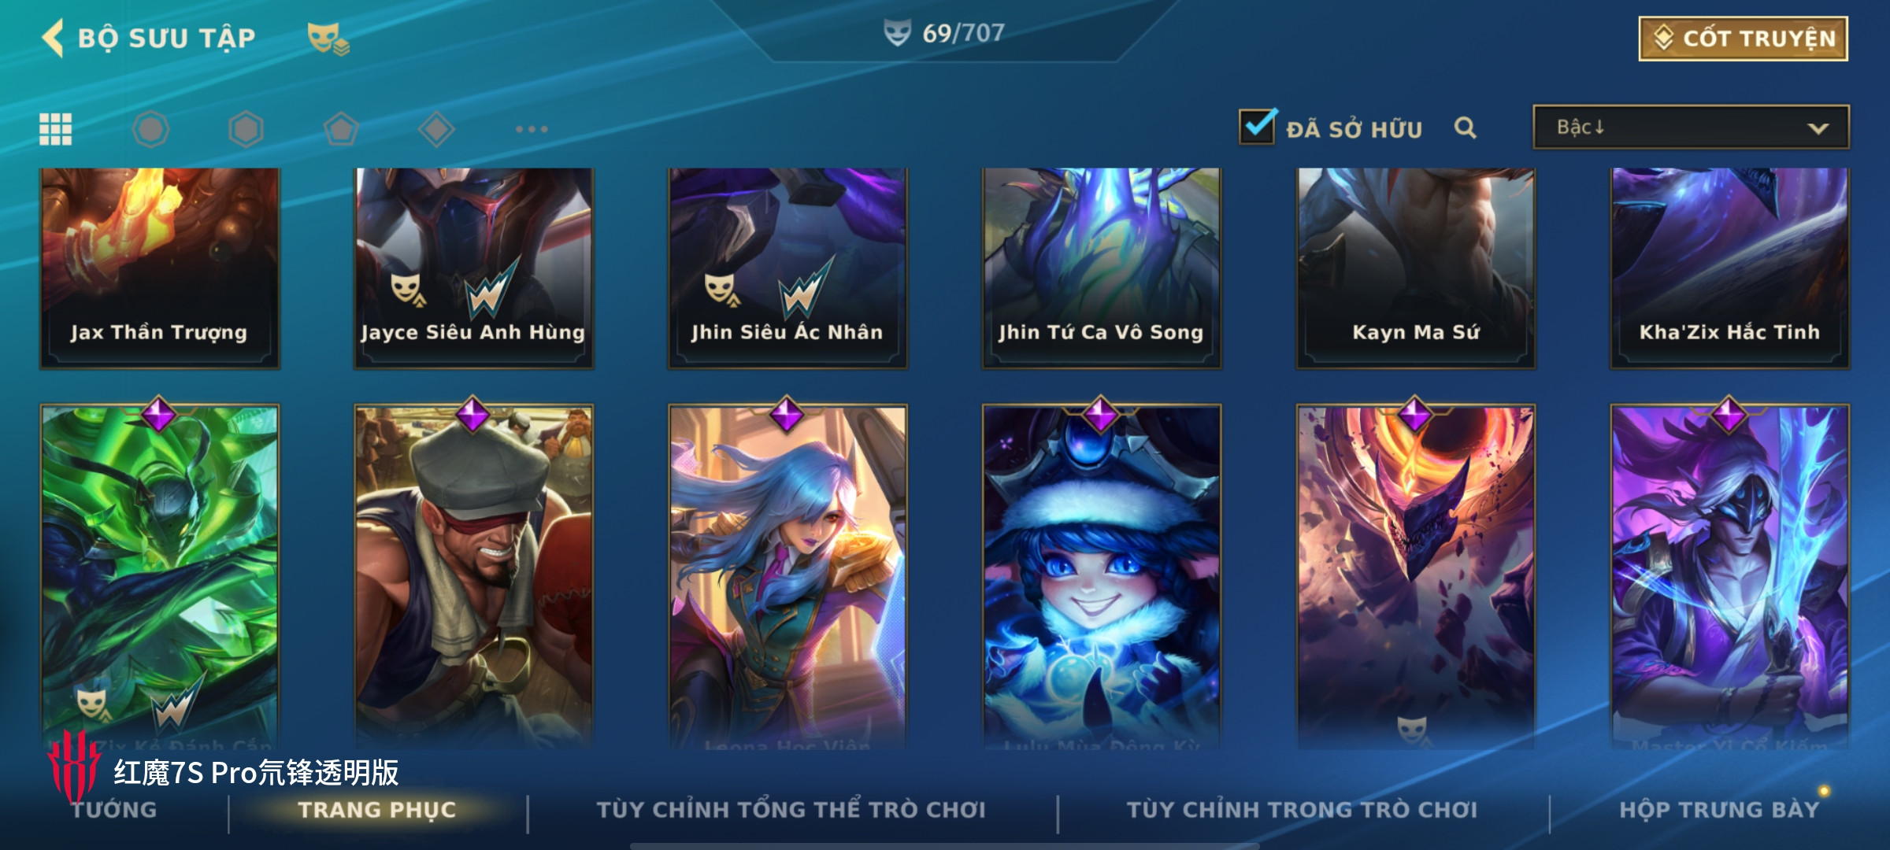Open the Hộp Trưng Bày tab
This screenshot has height=850, width=1890.
tap(1719, 810)
